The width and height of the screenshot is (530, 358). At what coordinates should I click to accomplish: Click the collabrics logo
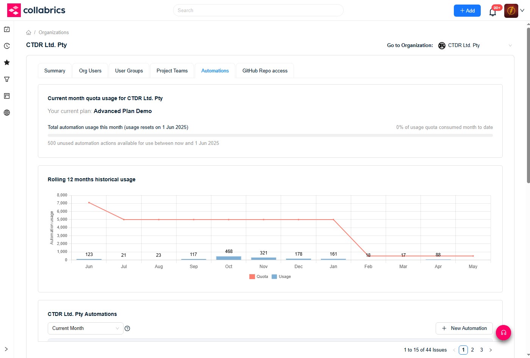[36, 10]
